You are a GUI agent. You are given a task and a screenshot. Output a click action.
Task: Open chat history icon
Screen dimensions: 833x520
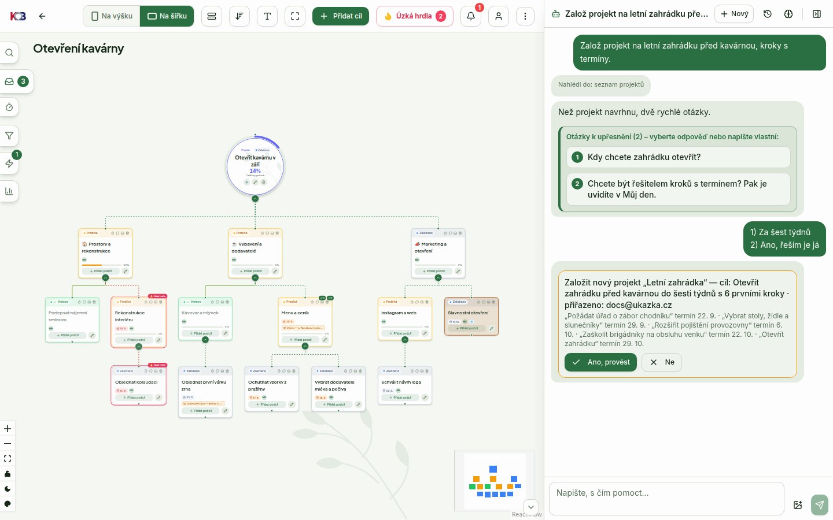[x=768, y=14]
